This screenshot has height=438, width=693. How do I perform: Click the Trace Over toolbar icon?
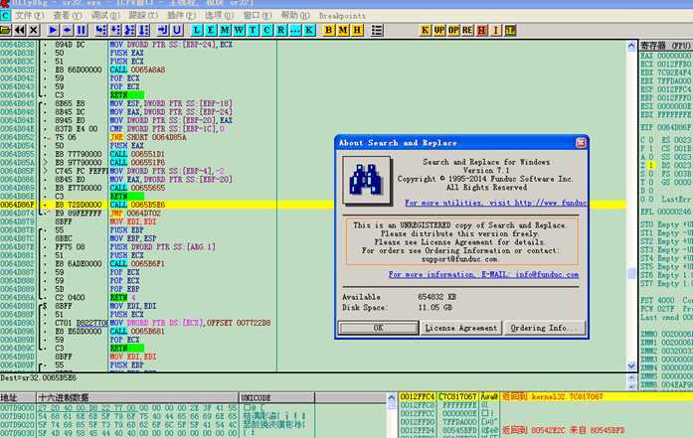point(144,30)
